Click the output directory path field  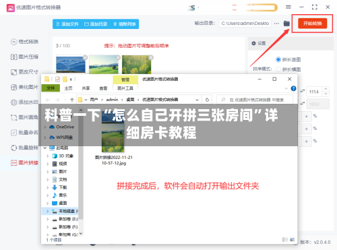245,24
